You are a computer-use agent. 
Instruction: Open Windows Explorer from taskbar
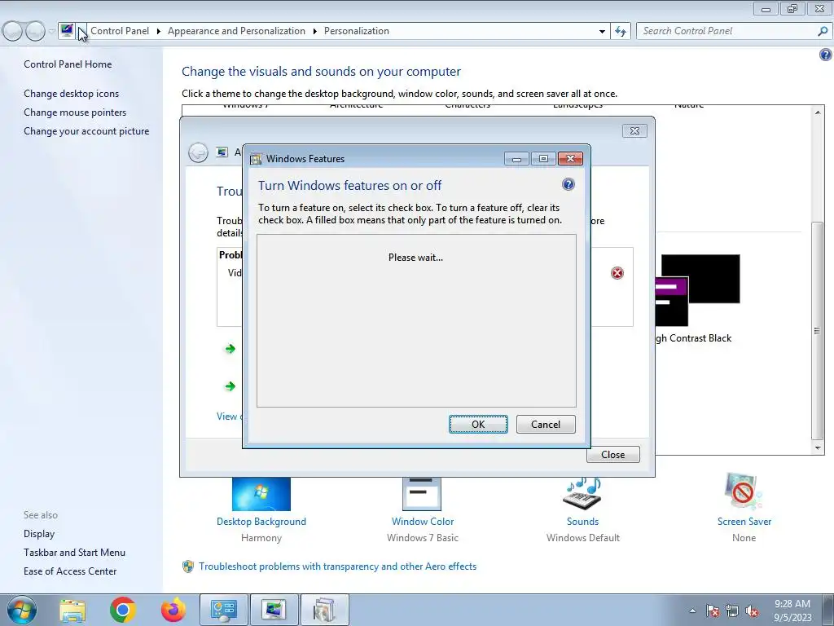[72, 610]
